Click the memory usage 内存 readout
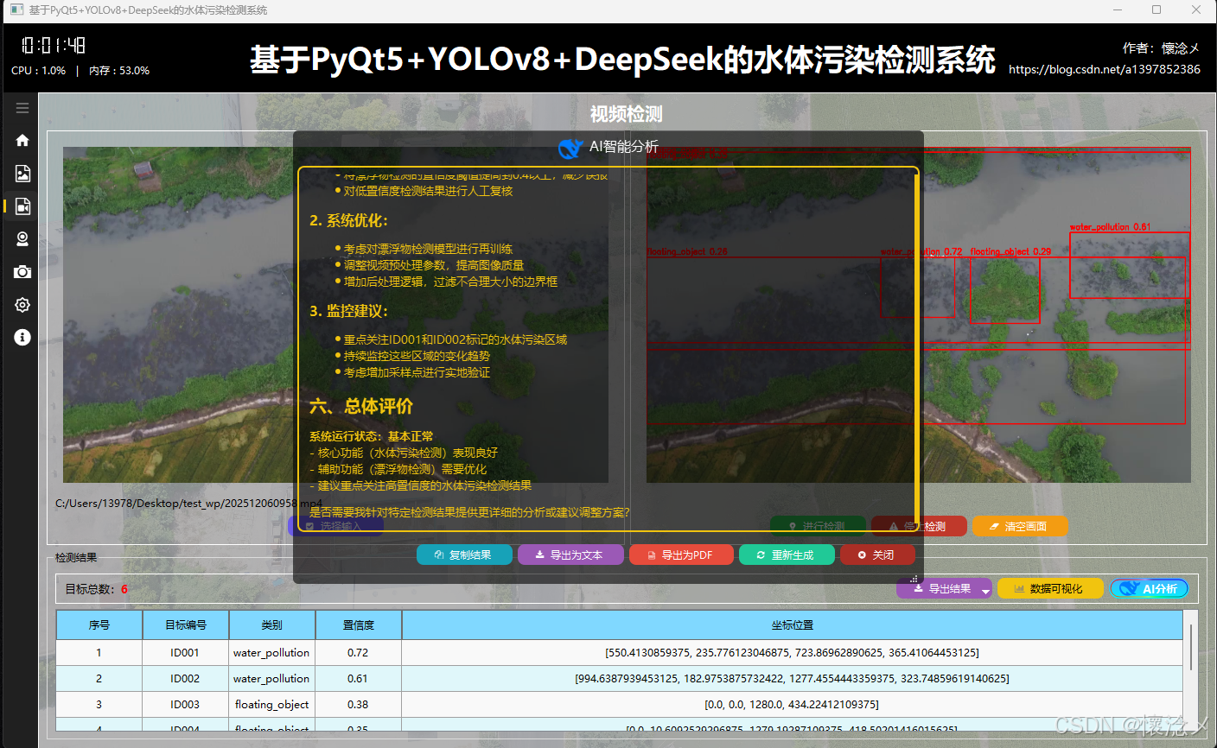Image resolution: width=1217 pixels, height=748 pixels. tap(119, 71)
